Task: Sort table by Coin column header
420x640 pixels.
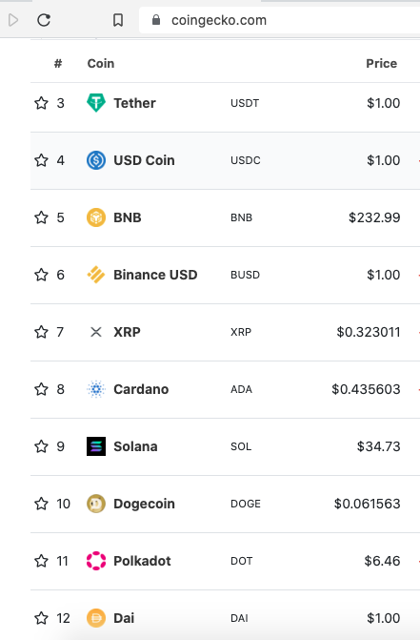Action: pyautogui.click(x=101, y=63)
